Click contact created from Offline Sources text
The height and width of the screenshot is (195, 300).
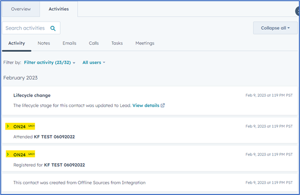(x=79, y=183)
